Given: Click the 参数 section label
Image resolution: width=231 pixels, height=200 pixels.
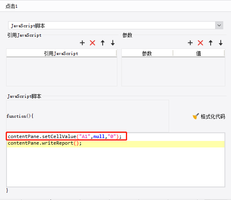Looking at the screenshot, I should [x=127, y=35].
